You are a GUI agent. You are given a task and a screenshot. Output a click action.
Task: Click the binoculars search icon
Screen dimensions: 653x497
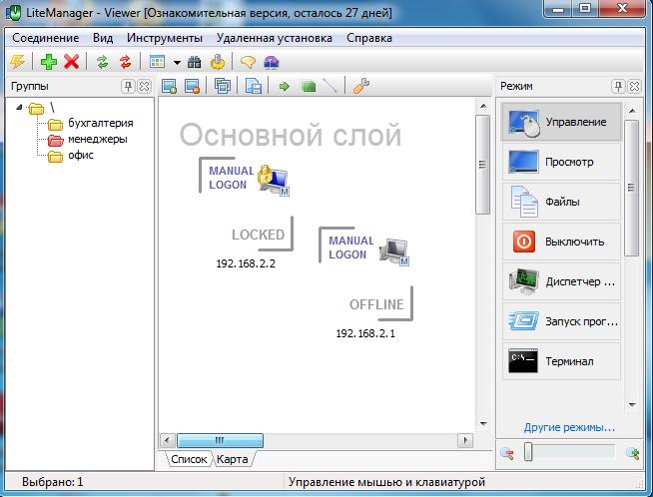pos(194,63)
